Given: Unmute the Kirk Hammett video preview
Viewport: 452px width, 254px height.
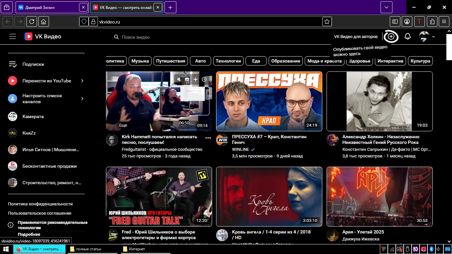Looking at the screenshot, I should pos(179,79).
